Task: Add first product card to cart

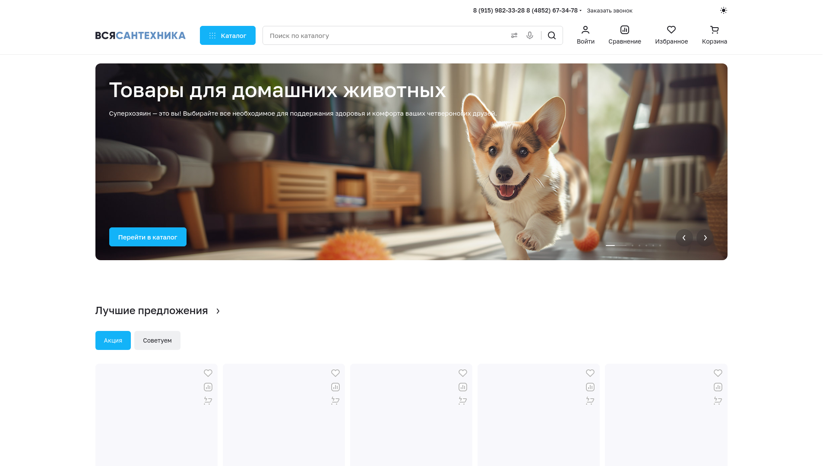Action: point(208,401)
